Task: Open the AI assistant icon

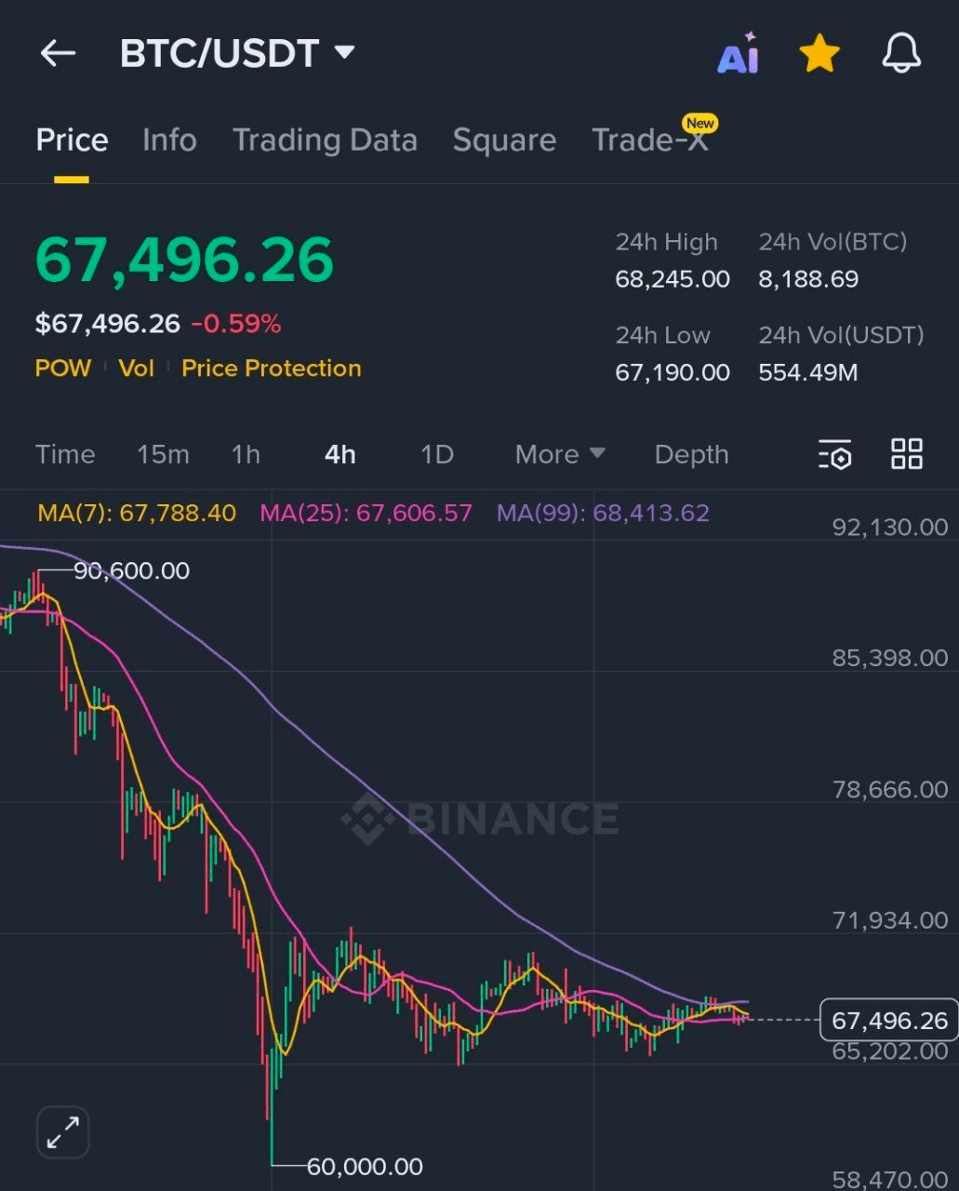Action: 739,54
